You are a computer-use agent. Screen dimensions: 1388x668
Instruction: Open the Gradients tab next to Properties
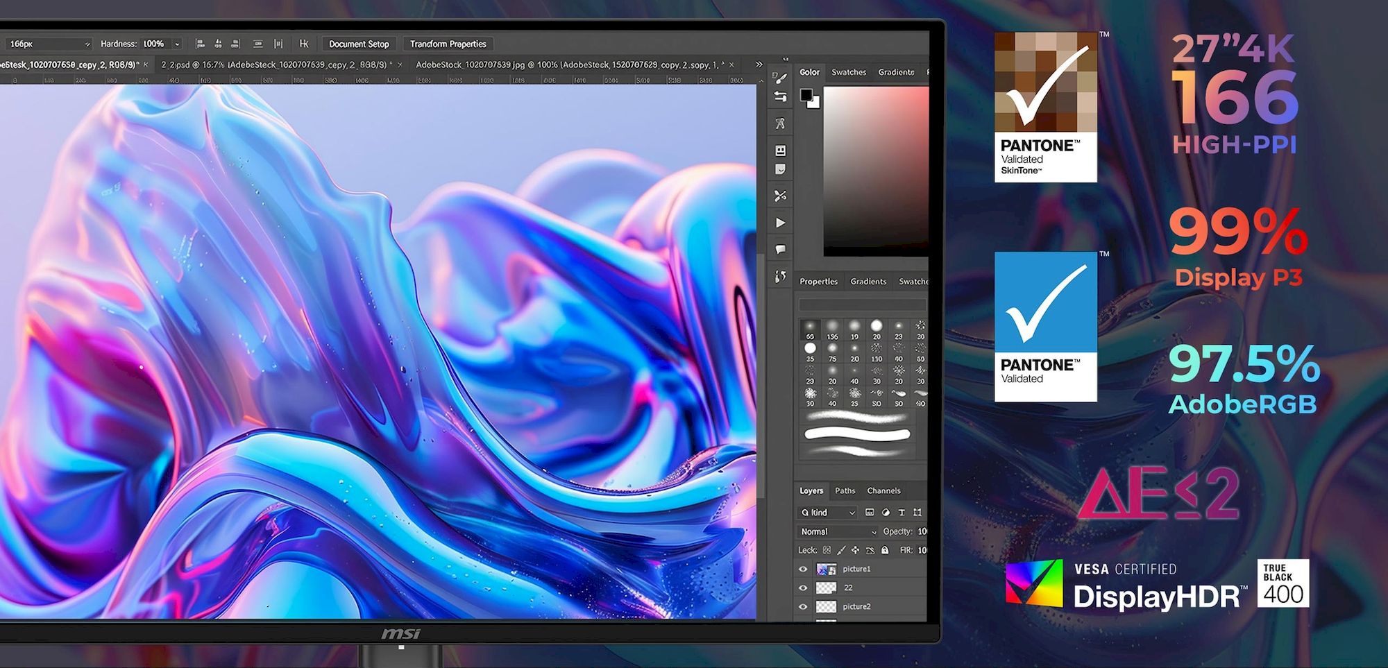(868, 282)
